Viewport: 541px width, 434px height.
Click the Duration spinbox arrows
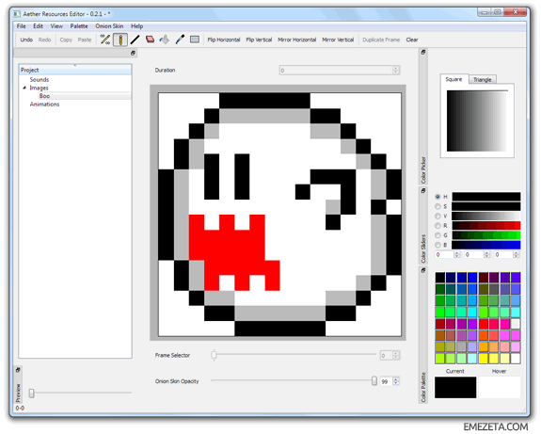396,71
